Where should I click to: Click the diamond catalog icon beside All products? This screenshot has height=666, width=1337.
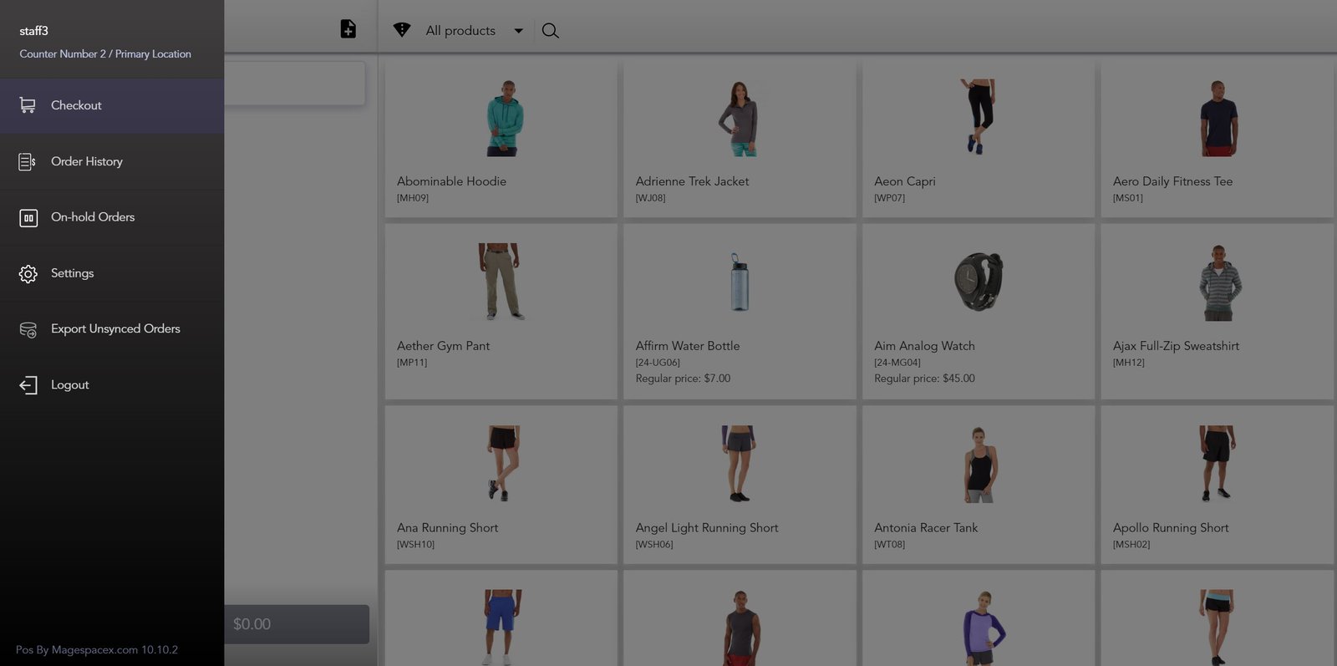click(402, 30)
